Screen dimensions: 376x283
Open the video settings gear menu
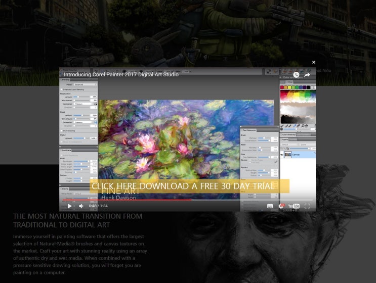tap(281, 206)
